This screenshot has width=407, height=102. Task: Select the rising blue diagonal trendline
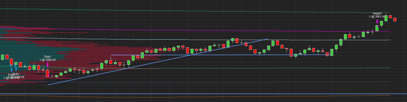158,62
